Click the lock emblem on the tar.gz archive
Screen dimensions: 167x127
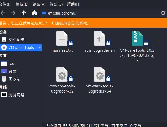click(146, 43)
